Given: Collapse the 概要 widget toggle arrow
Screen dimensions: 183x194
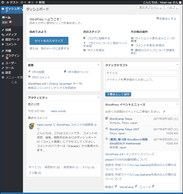Looking at the screenshot, I should coord(98,65).
